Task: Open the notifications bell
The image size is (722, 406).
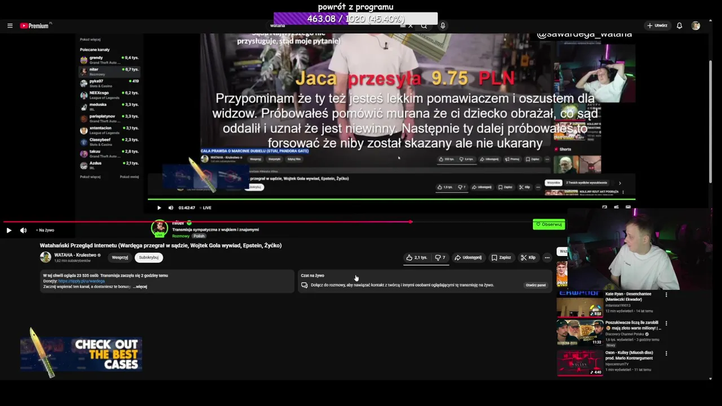Action: (x=679, y=25)
